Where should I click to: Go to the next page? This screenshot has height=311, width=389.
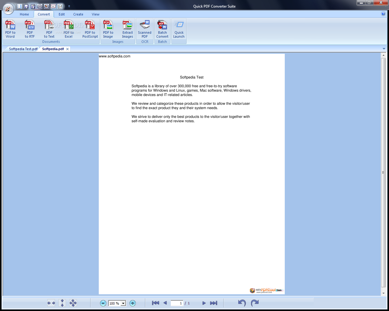click(204, 303)
